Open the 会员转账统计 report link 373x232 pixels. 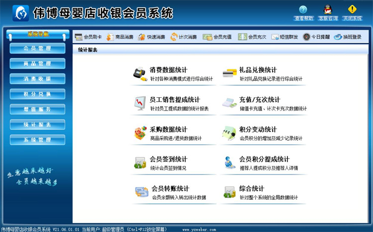(x=170, y=188)
